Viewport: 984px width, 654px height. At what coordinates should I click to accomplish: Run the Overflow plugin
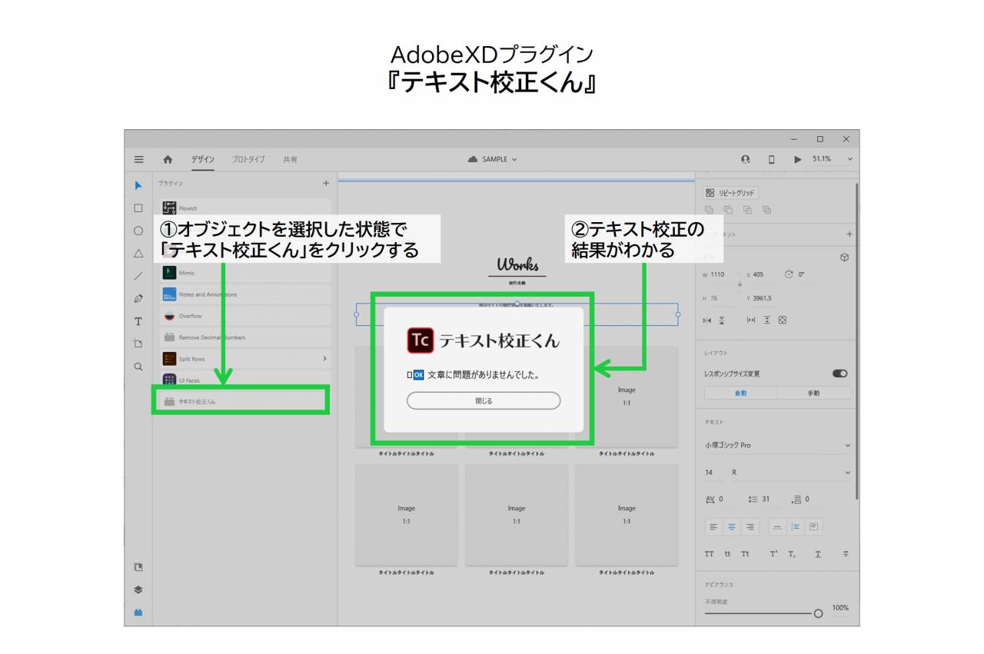(245, 316)
